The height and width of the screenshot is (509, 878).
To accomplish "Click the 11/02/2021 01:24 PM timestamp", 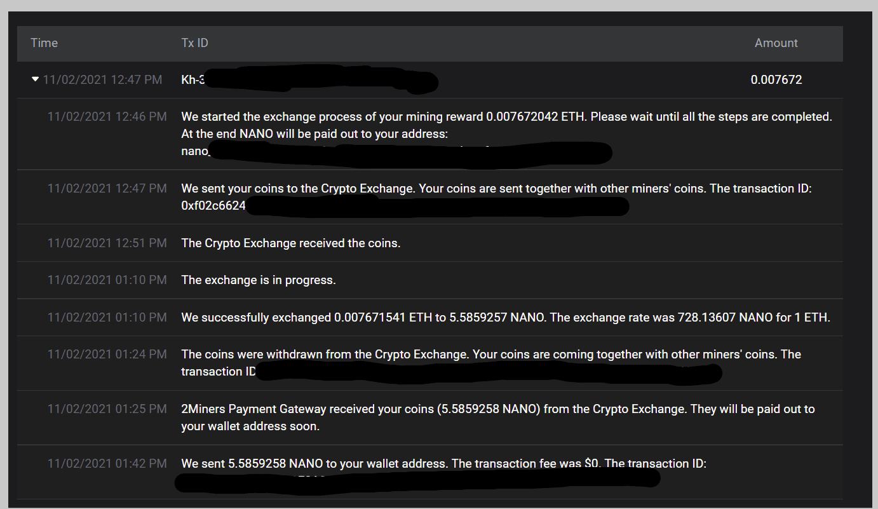I will [107, 354].
